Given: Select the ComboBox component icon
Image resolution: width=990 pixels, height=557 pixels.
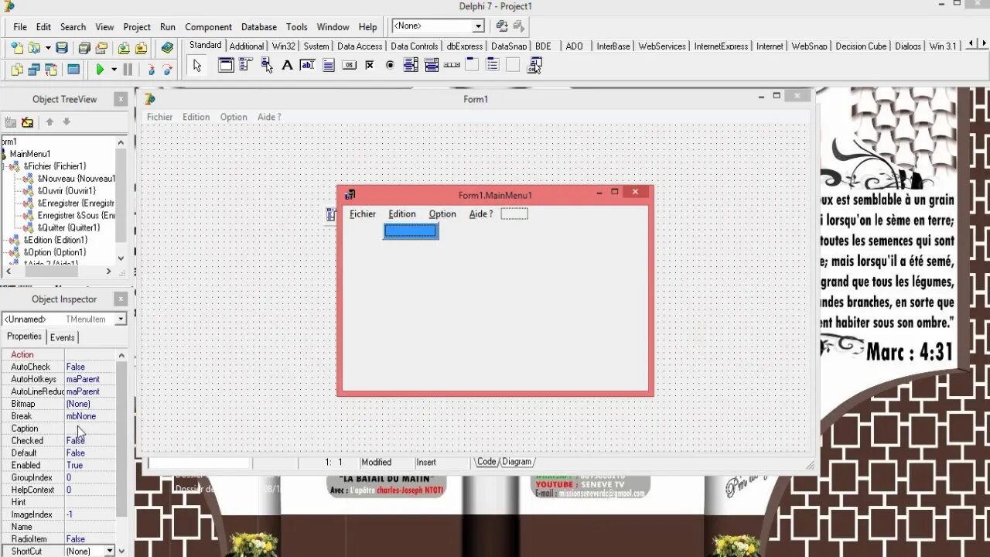Looking at the screenshot, I should [432, 66].
